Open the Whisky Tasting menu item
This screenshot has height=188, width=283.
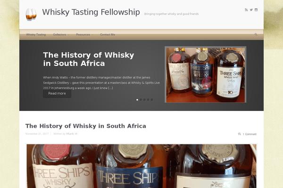(36, 34)
